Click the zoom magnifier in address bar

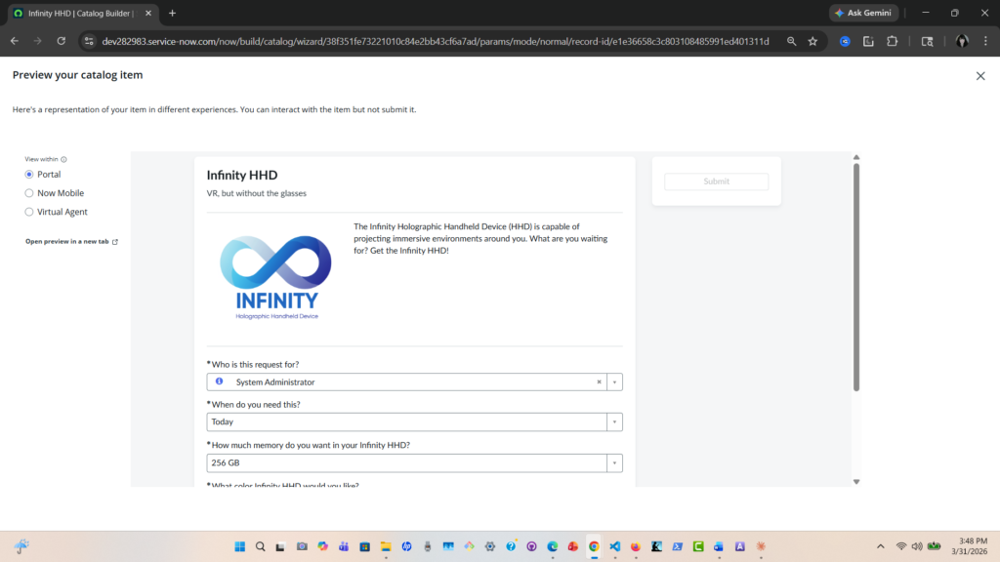pos(791,41)
